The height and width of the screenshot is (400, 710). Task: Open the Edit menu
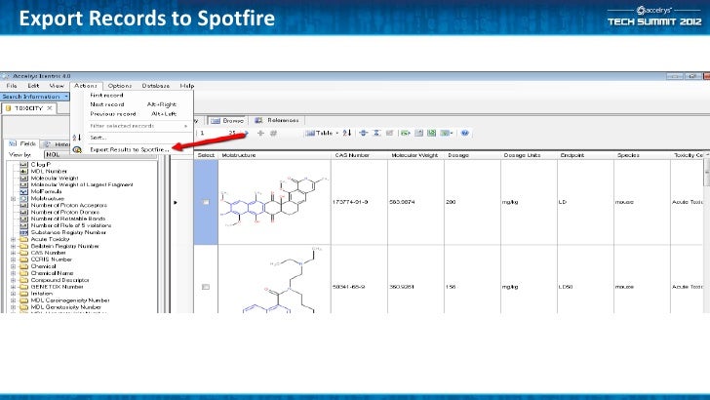pyautogui.click(x=33, y=86)
